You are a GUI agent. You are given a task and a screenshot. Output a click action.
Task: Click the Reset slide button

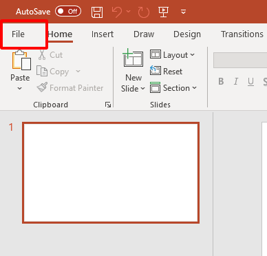[167, 72]
